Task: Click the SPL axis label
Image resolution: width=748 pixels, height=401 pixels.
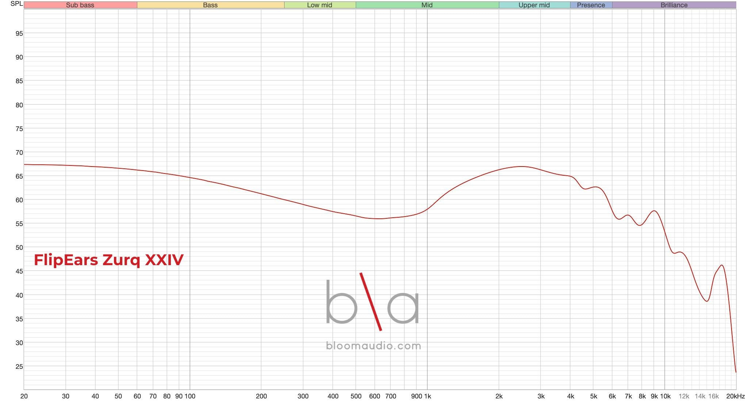Action: coord(15,4)
